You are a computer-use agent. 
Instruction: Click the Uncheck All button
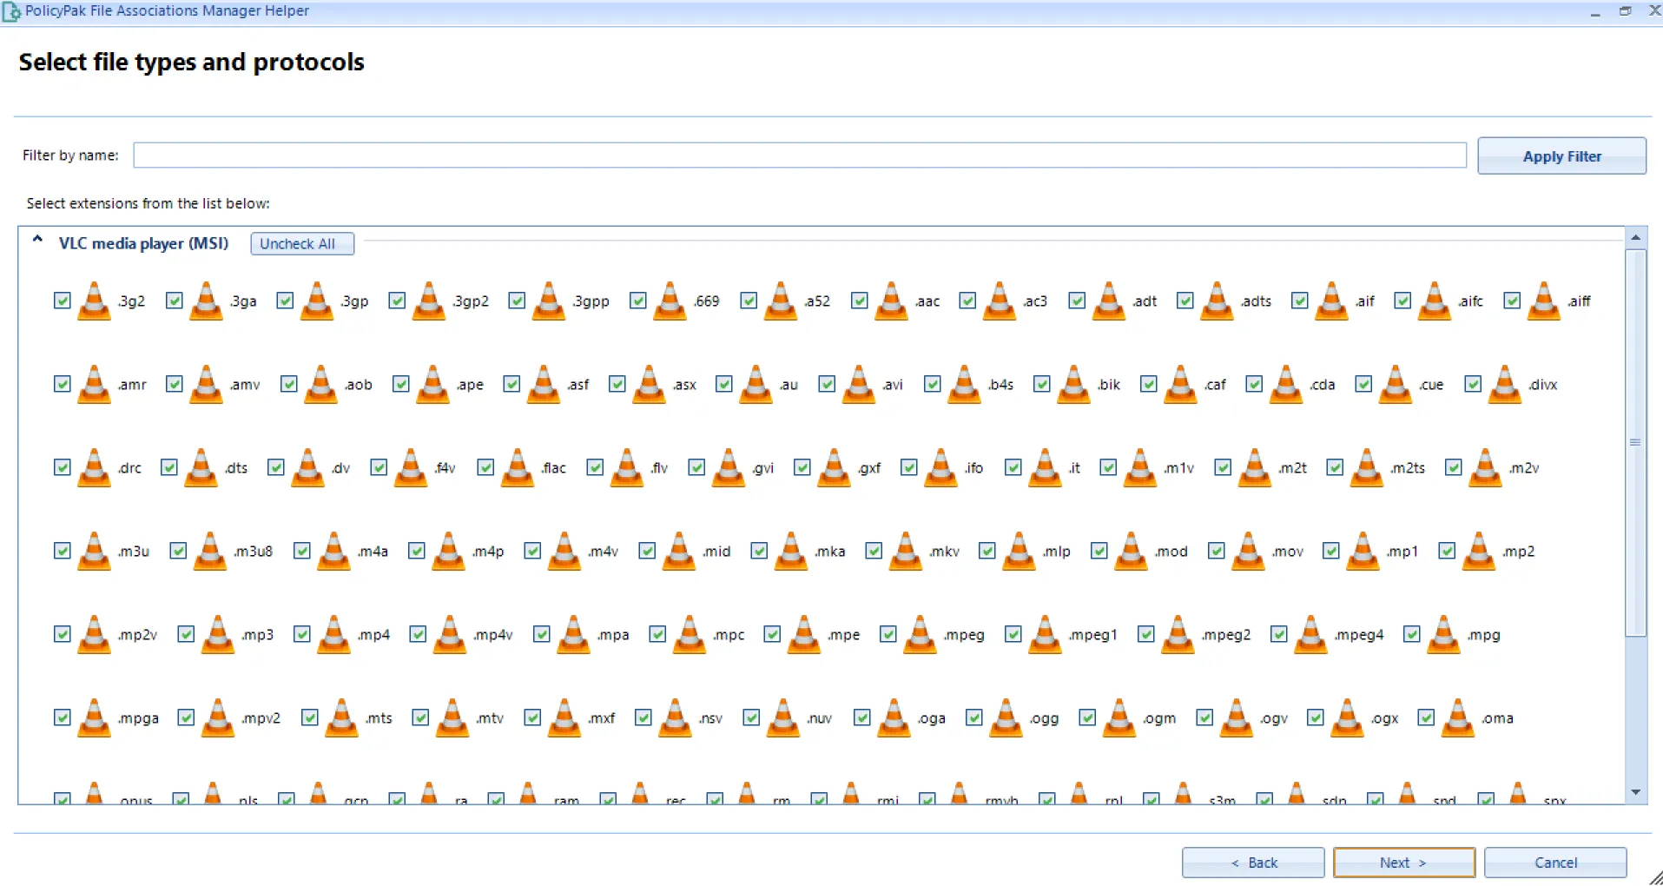tap(302, 244)
